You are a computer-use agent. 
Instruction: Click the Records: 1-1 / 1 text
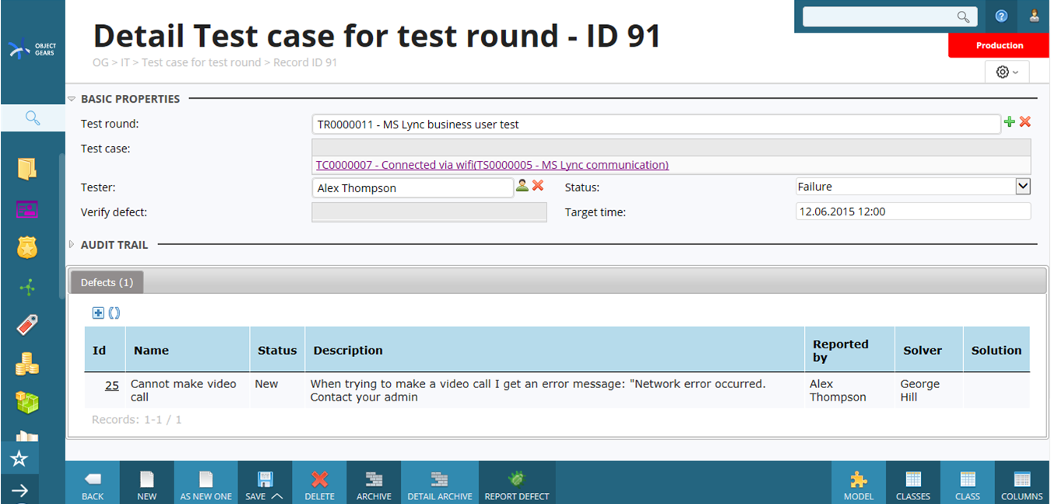tap(137, 419)
